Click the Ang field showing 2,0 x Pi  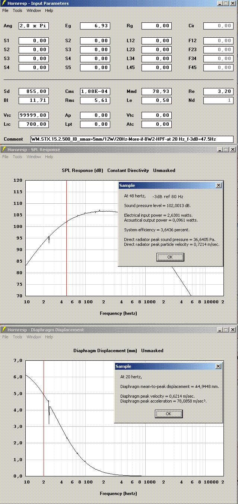(34, 26)
